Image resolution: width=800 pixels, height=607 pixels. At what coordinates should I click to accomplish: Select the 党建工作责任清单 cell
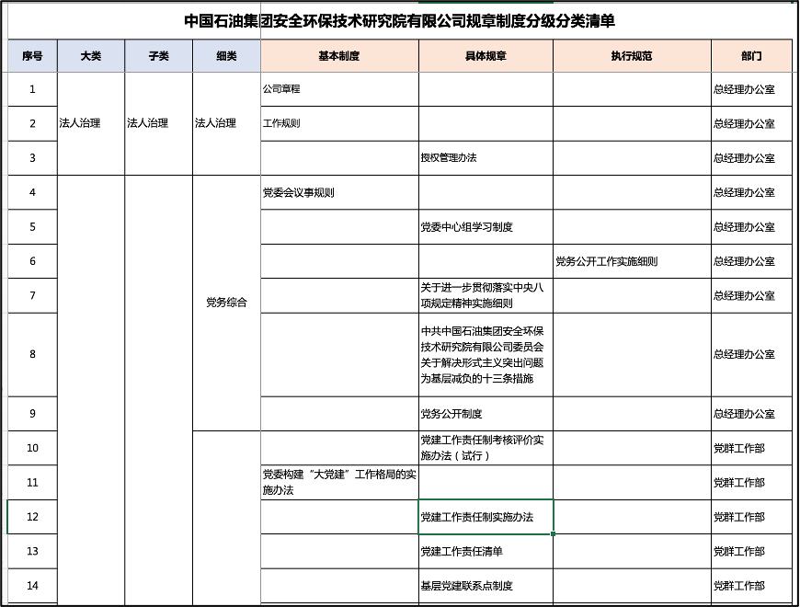[x=486, y=551]
